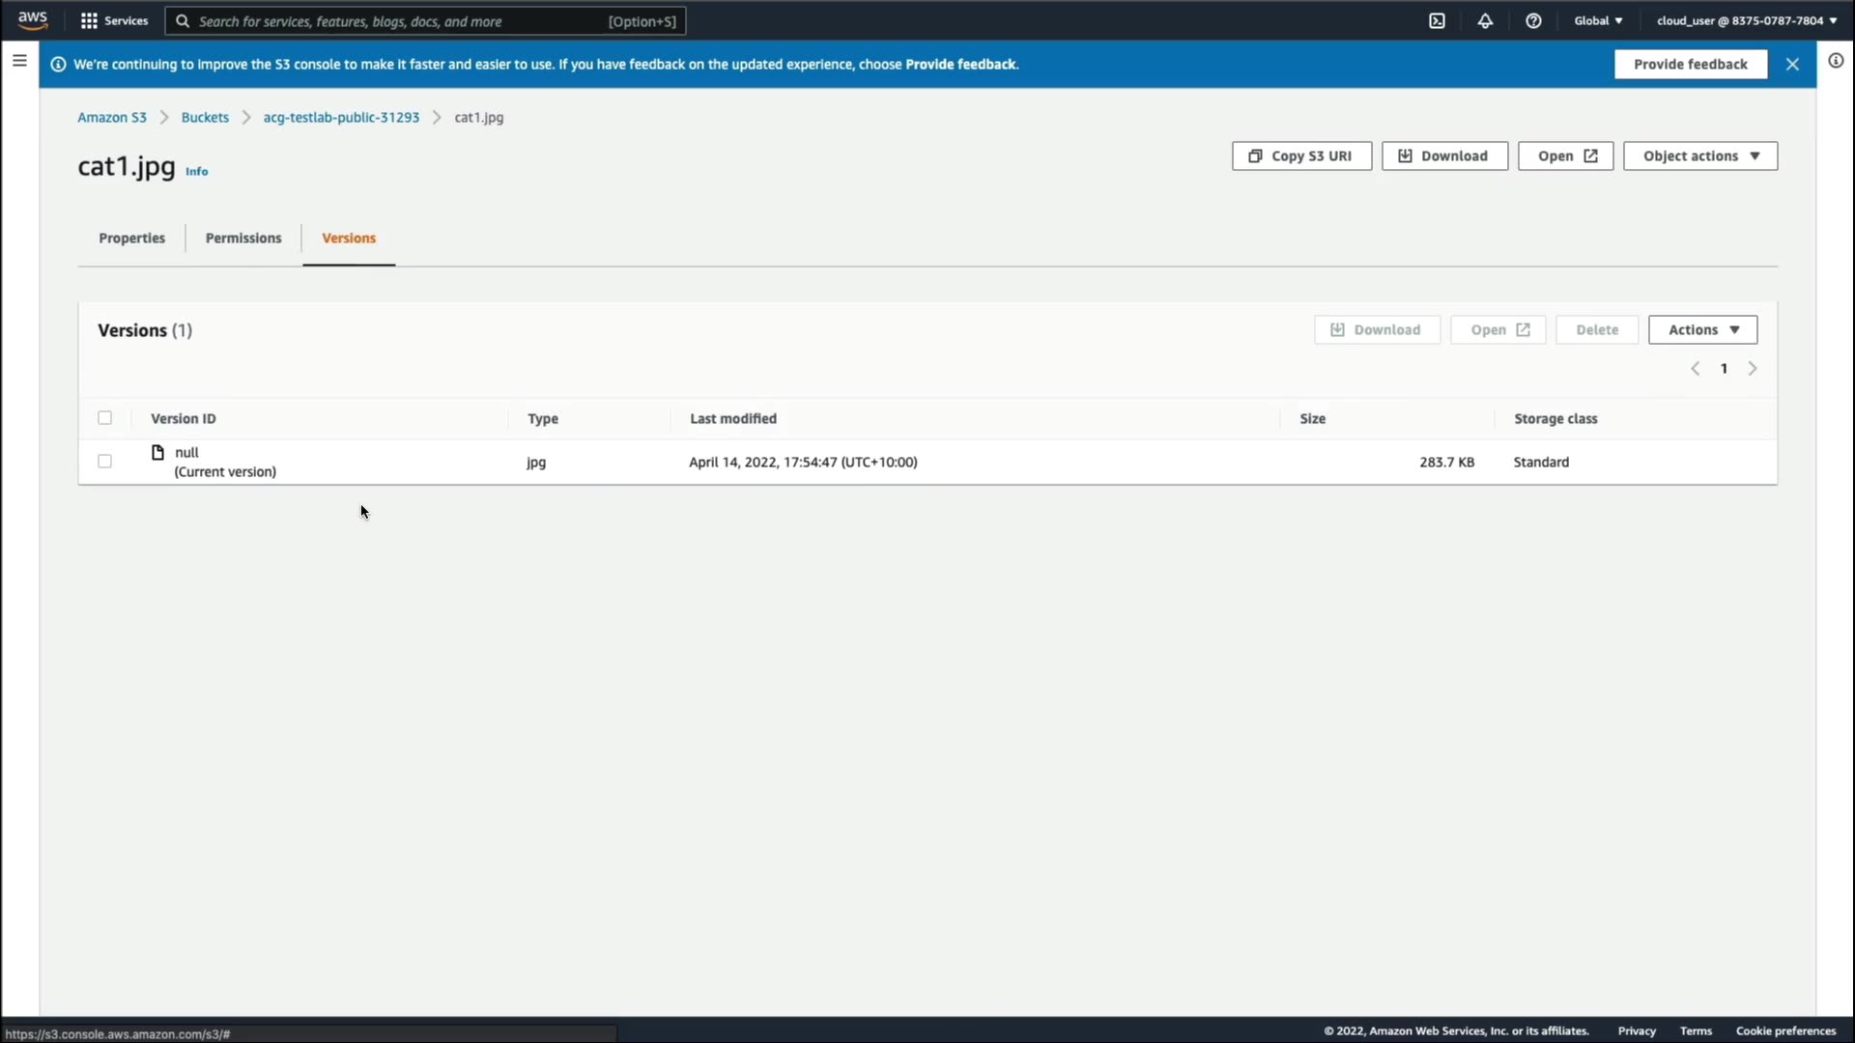Open the Global region selector

pos(1598,20)
